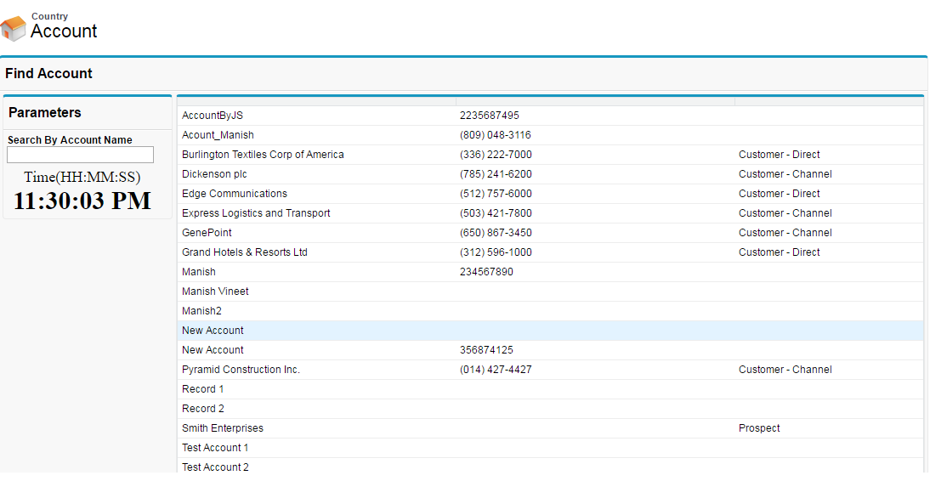Click phone number (650) 867-3450
The width and height of the screenshot is (930, 481).
click(496, 233)
